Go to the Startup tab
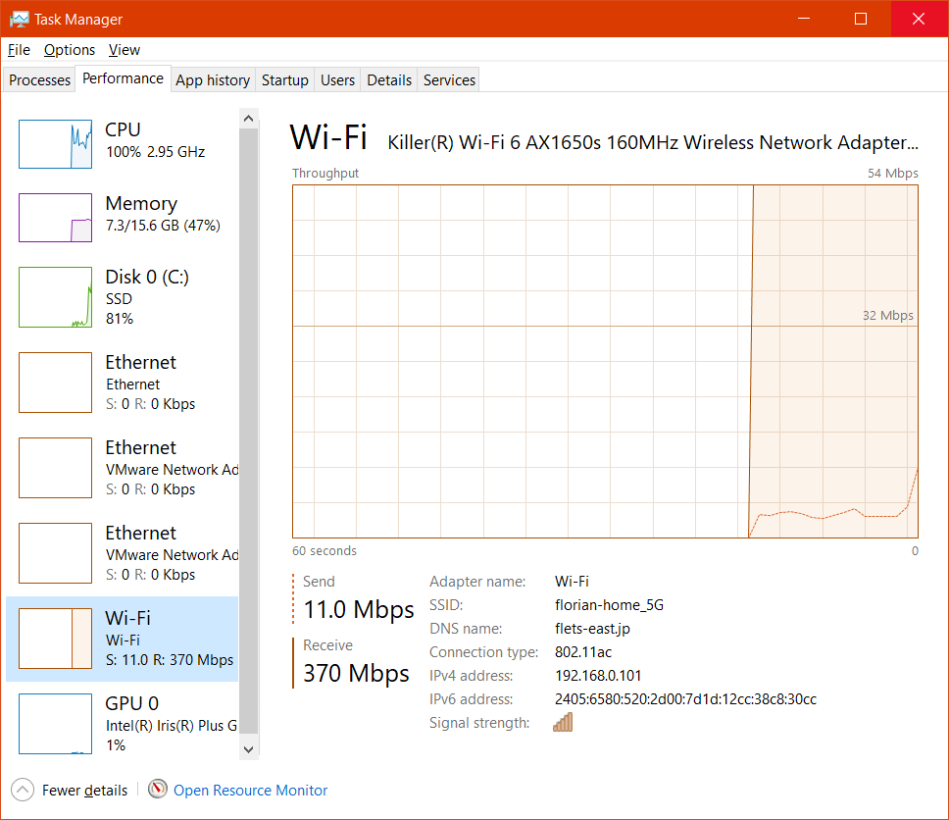The width and height of the screenshot is (949, 820). (x=285, y=80)
